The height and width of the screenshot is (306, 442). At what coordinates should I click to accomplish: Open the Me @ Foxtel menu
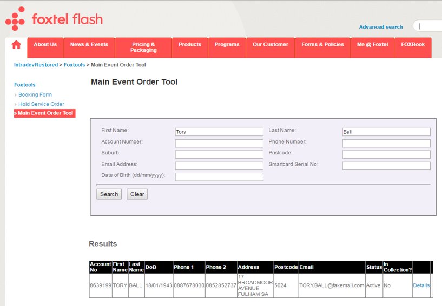(x=372, y=47)
